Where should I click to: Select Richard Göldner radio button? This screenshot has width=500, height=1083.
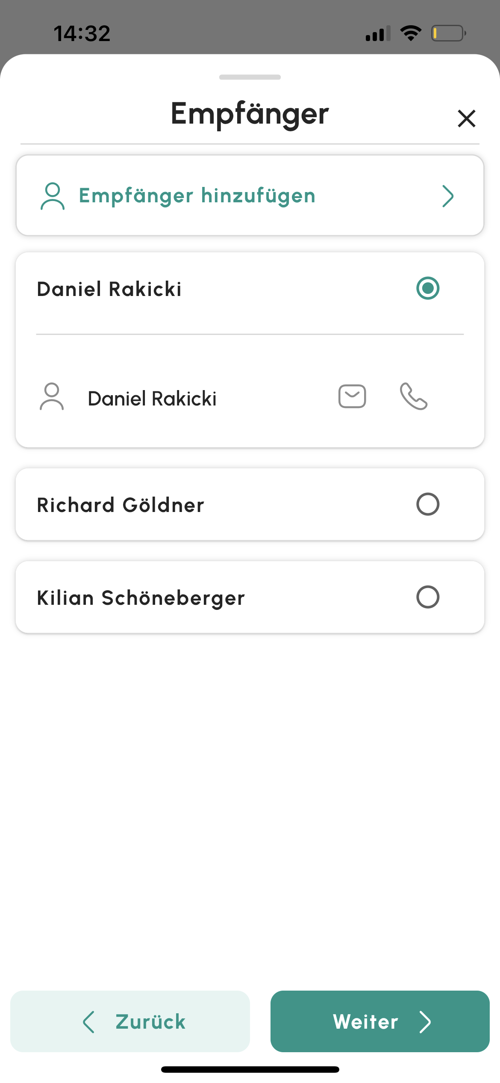point(428,504)
